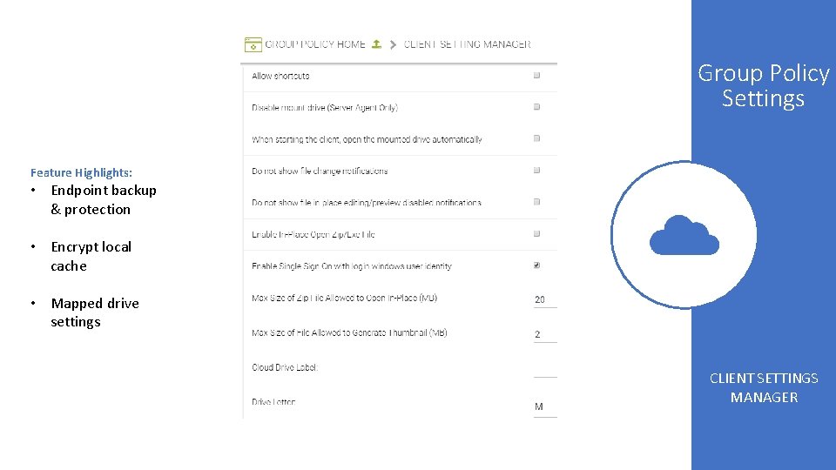Image resolution: width=836 pixels, height=470 pixels.
Task: Click the green upload arrow icon
Action: (376, 44)
